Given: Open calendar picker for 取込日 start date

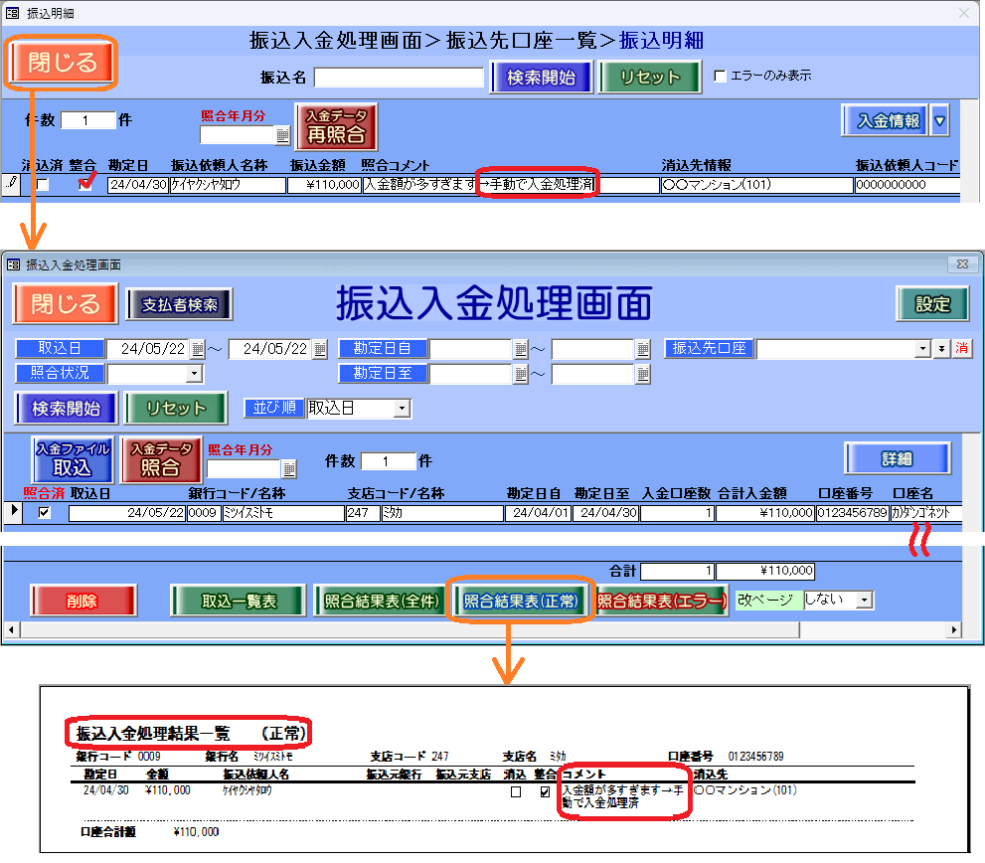Looking at the screenshot, I should click(x=199, y=349).
